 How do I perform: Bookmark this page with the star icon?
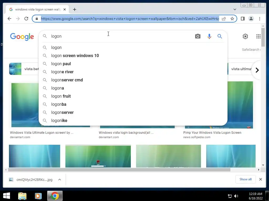[232, 19]
